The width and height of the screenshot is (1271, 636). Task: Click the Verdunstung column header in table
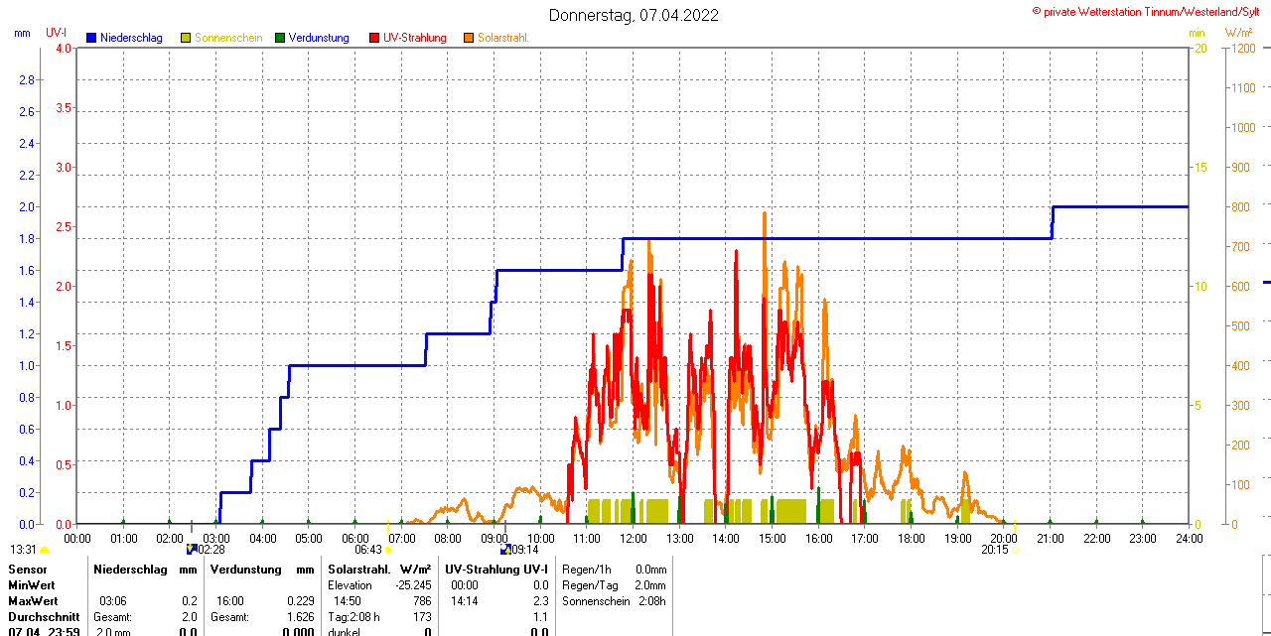point(262,570)
